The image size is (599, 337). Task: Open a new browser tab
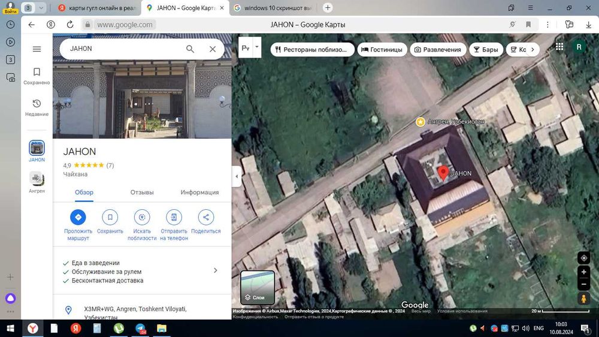pyautogui.click(x=328, y=8)
